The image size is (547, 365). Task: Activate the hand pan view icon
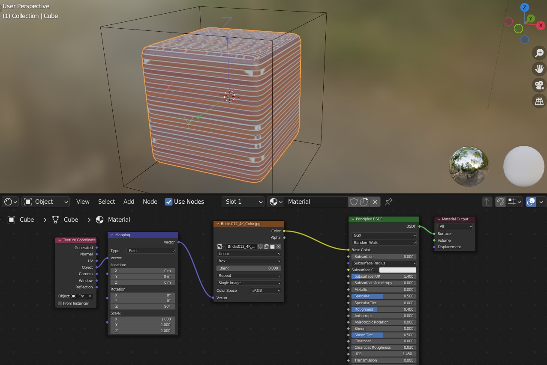(x=539, y=69)
